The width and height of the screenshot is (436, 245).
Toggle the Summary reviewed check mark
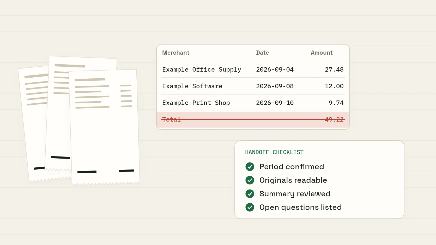(250, 194)
